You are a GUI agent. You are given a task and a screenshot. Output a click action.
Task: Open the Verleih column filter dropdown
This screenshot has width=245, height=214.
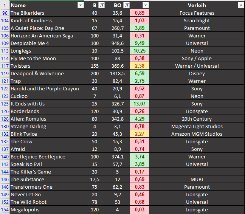pyautogui.click(x=241, y=5)
